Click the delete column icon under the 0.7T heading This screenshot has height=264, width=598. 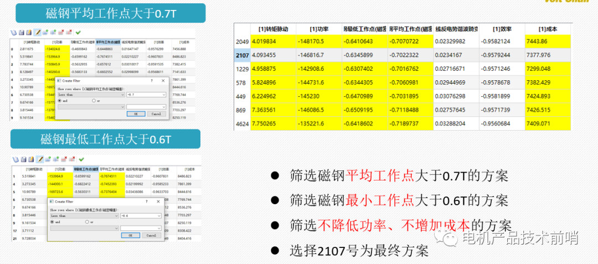click(69, 33)
